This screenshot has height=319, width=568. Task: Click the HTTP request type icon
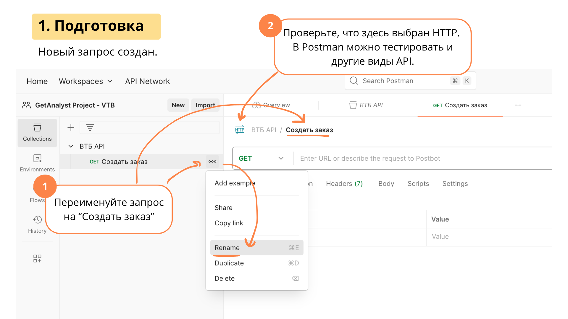click(240, 130)
